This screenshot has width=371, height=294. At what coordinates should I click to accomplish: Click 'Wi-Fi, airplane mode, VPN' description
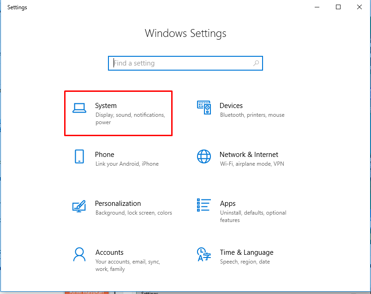[252, 164]
